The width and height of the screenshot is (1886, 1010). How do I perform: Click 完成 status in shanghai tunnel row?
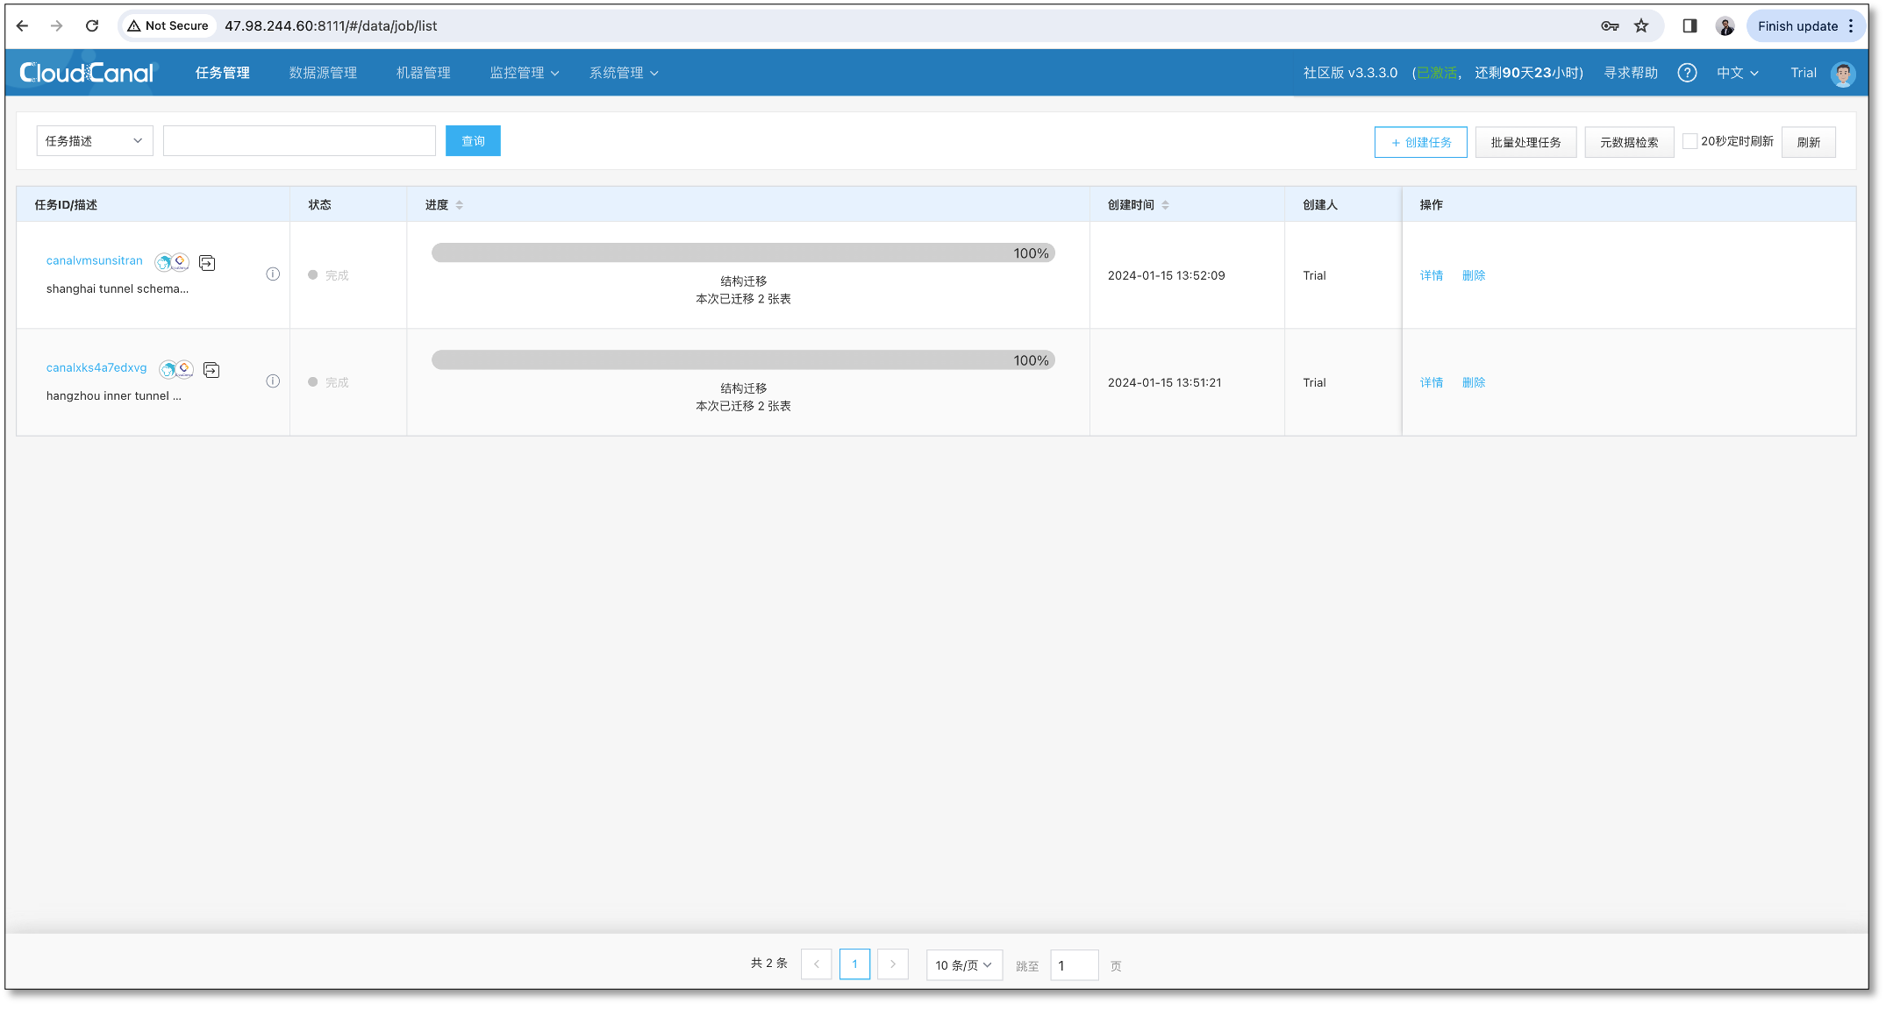[x=329, y=275]
